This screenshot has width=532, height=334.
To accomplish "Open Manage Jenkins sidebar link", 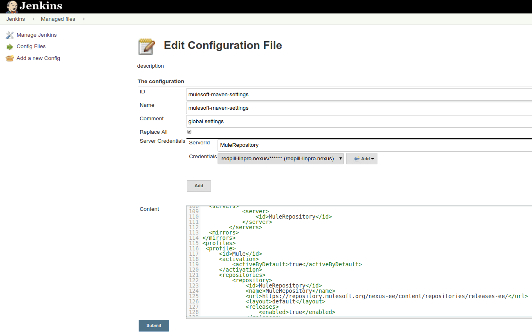I will point(37,35).
